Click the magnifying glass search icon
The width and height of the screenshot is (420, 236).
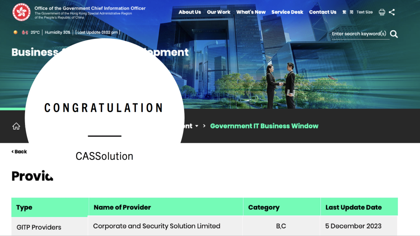pos(394,34)
